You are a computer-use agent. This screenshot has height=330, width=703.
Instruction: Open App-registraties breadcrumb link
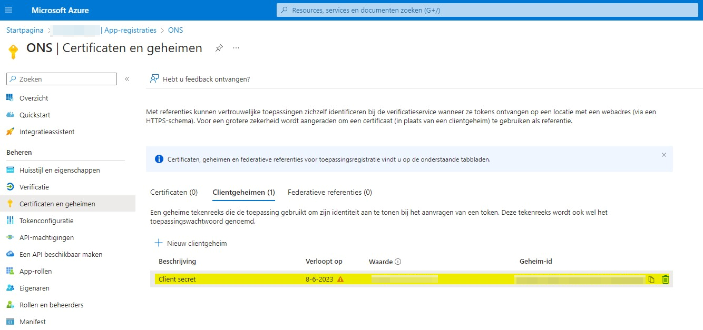pyautogui.click(x=130, y=30)
